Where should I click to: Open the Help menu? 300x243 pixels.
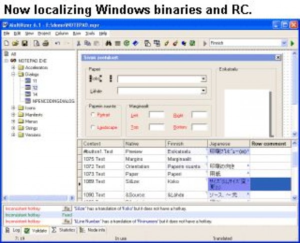[x=103, y=33]
